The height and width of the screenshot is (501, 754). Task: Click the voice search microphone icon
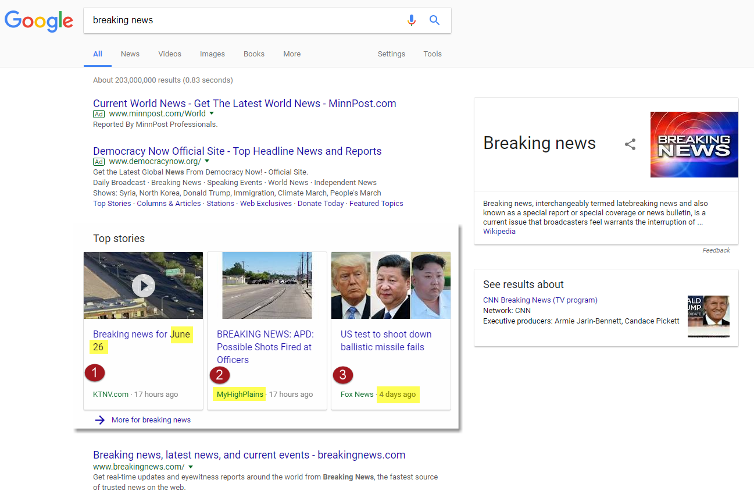pos(412,20)
